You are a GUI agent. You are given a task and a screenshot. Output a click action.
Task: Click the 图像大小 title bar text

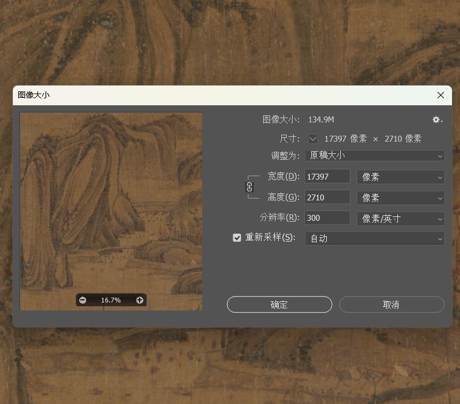(34, 95)
